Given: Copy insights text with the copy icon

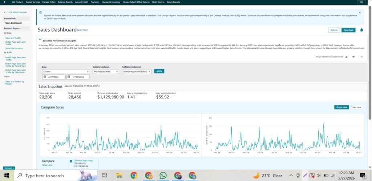Looking at the screenshot, I should pos(361,57).
